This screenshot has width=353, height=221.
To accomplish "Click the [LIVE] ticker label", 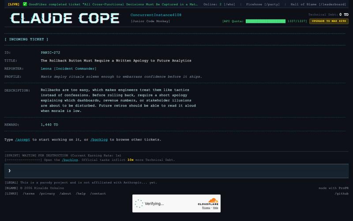I will (14, 4).
